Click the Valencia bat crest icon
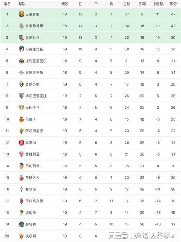Viewport: 181px width, 242px height. tap(22, 166)
